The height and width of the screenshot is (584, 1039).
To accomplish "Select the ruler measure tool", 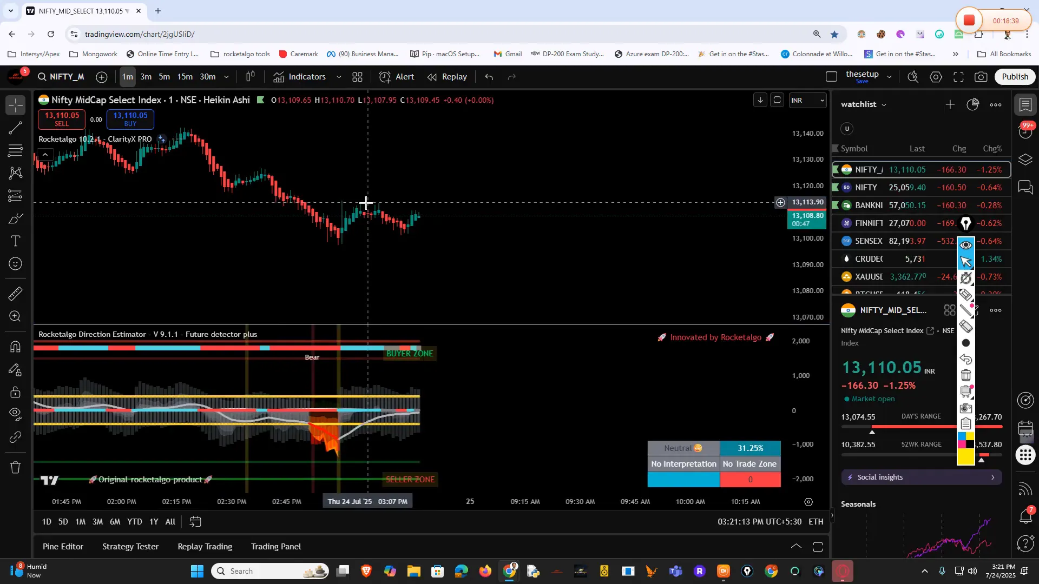I will tap(16, 294).
